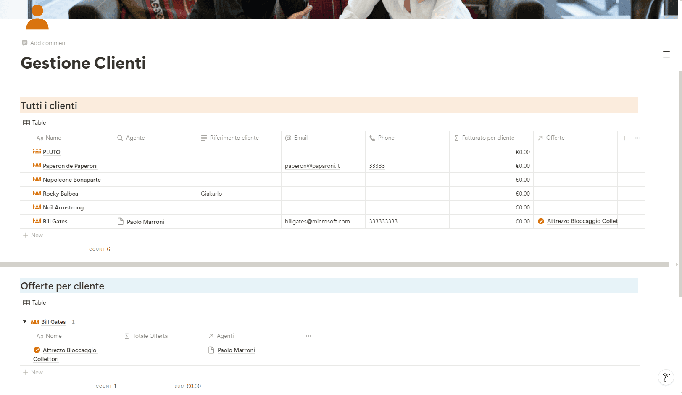Click the Notion AI icon at bottom right
This screenshot has height=395, width=682.
666,377
